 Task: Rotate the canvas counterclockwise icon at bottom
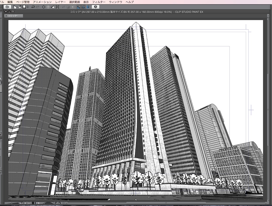point(56,202)
